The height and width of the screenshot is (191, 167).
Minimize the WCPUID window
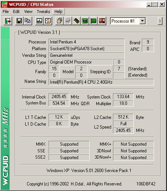click(x=149, y=4)
